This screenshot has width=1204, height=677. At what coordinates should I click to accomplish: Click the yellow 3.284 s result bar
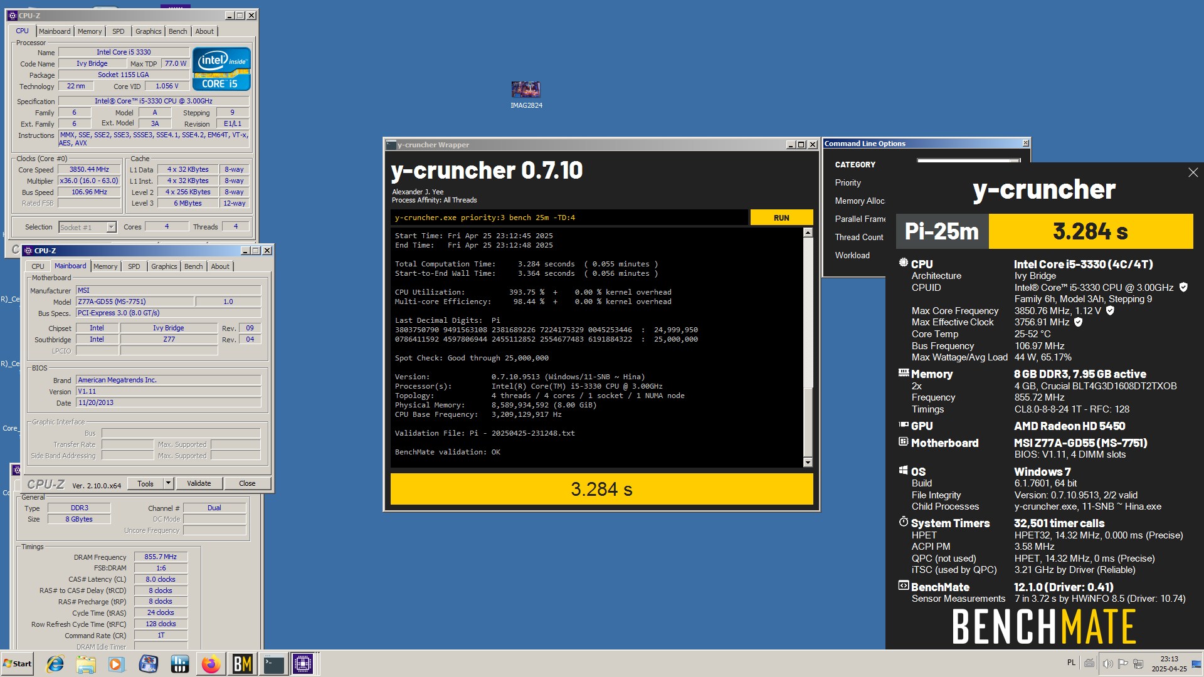(601, 489)
